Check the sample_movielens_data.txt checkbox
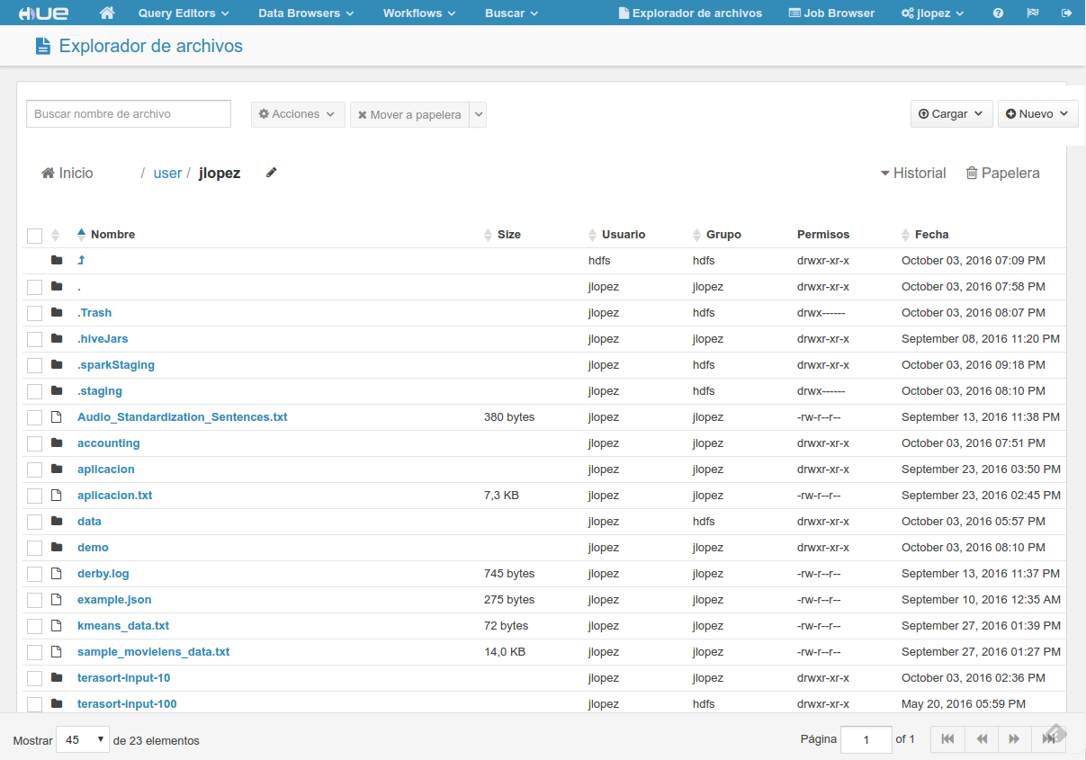 [x=34, y=652]
